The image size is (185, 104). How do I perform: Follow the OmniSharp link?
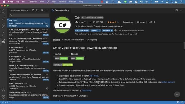pyautogui.click(x=86, y=90)
